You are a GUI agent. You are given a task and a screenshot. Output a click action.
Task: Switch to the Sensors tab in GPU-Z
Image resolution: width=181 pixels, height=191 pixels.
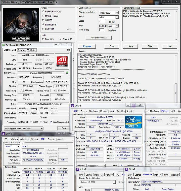22,50
